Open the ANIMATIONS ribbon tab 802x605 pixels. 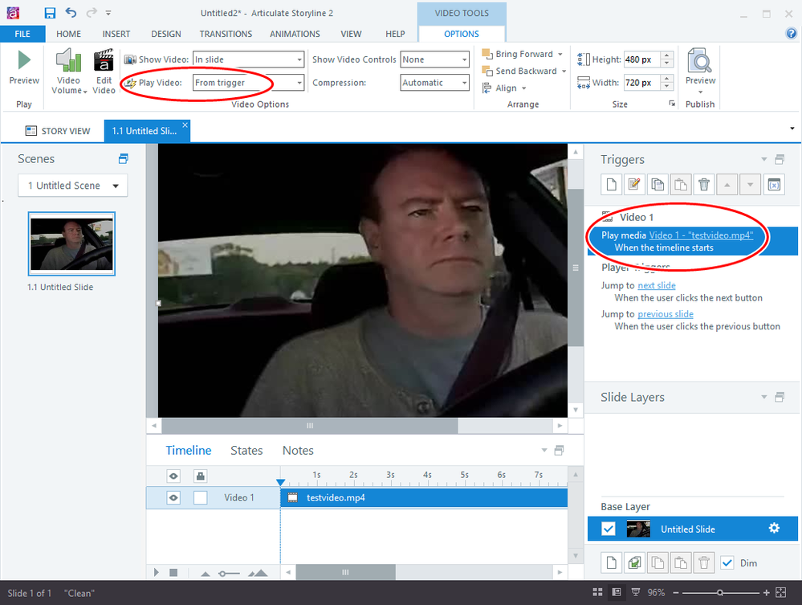[296, 34]
